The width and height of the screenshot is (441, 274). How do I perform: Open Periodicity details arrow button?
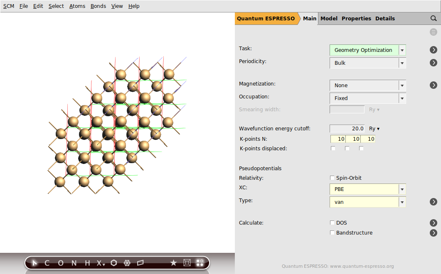[x=434, y=63]
